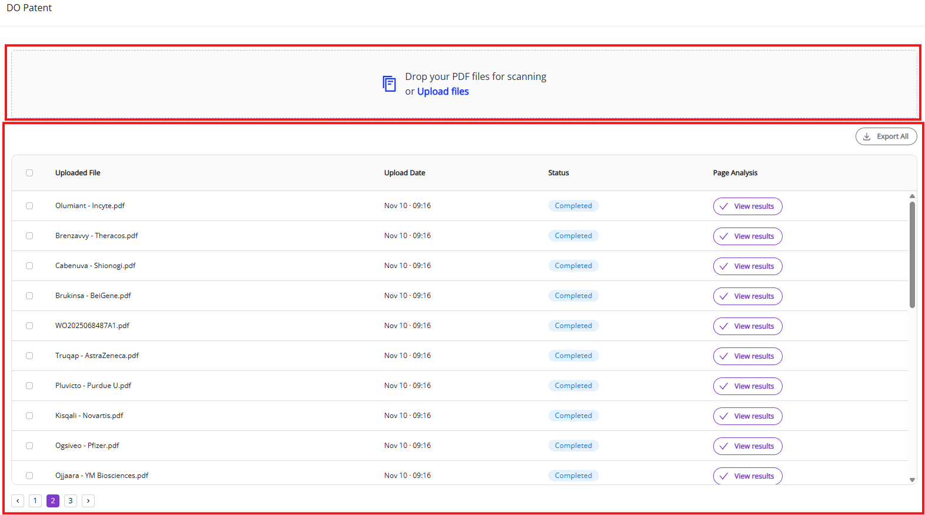The height and width of the screenshot is (515, 925).
Task: Toggle the select-all checkbox in table header
Action: pyautogui.click(x=29, y=173)
